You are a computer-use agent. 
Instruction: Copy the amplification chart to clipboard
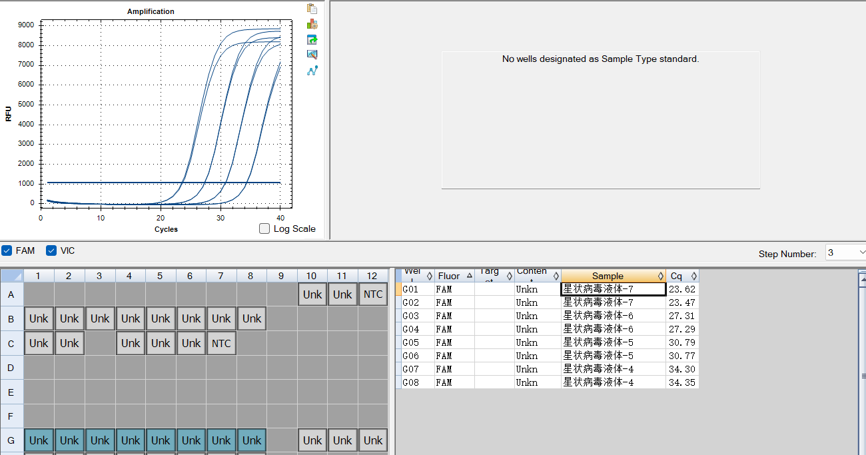point(312,9)
